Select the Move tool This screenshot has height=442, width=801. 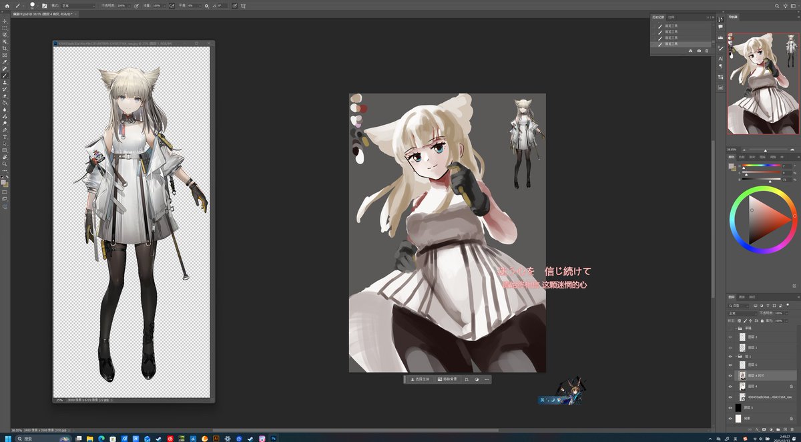tap(5, 21)
